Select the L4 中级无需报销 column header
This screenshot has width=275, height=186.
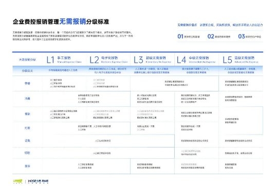pyautogui.click(x=196, y=60)
